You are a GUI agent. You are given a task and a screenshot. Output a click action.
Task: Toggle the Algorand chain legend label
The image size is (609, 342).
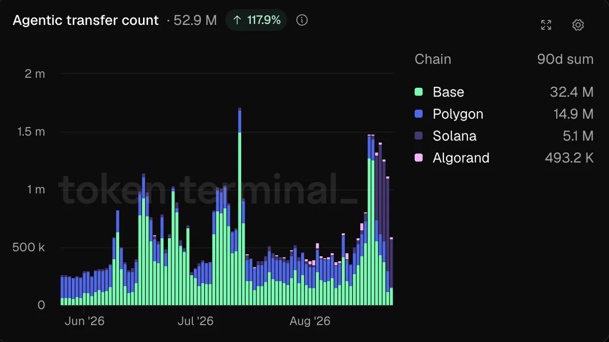coord(461,158)
